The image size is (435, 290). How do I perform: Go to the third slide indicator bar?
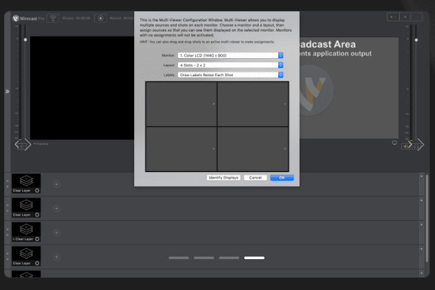tap(229, 258)
